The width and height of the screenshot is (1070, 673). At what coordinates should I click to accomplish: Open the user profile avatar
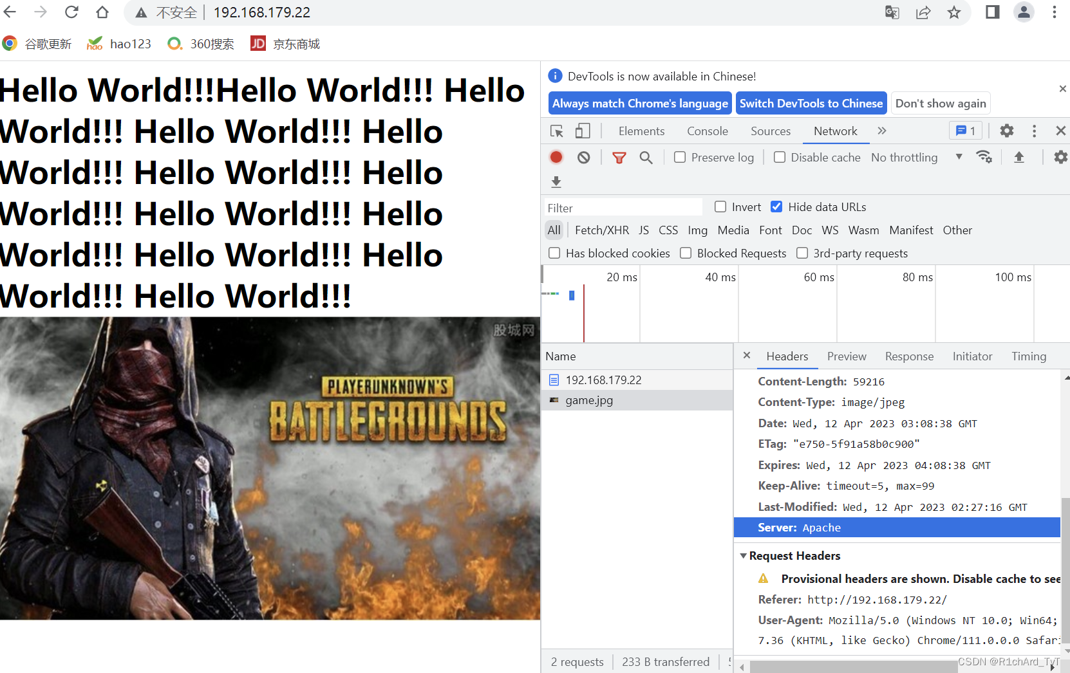pyautogui.click(x=1024, y=12)
